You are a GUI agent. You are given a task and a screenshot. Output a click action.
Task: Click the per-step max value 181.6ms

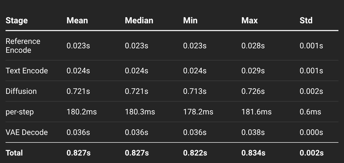tap(256, 112)
